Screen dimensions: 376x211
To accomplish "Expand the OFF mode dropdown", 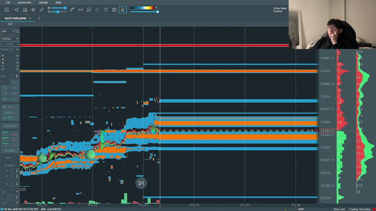I will (x=8, y=31).
